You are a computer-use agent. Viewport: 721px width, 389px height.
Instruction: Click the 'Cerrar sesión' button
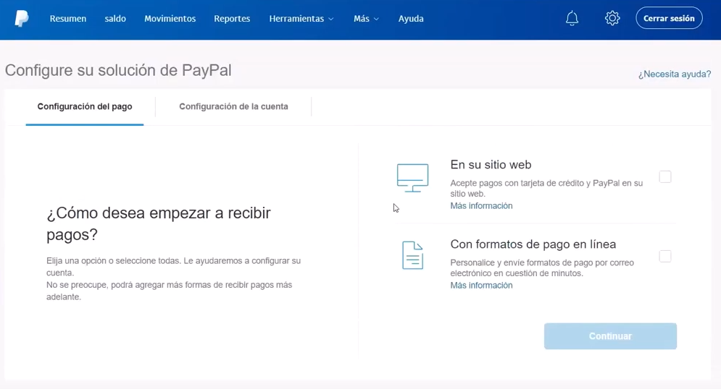[x=669, y=18]
